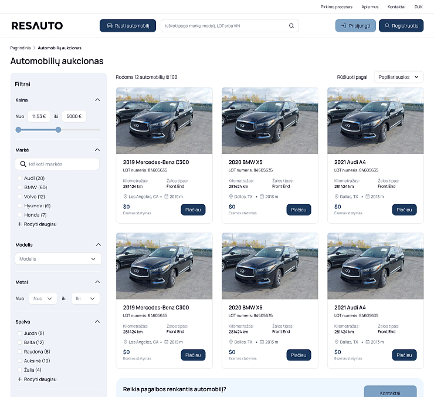Open bottom 2020 BMW X5 car photo
The image size is (434, 397).
pyautogui.click(x=270, y=266)
